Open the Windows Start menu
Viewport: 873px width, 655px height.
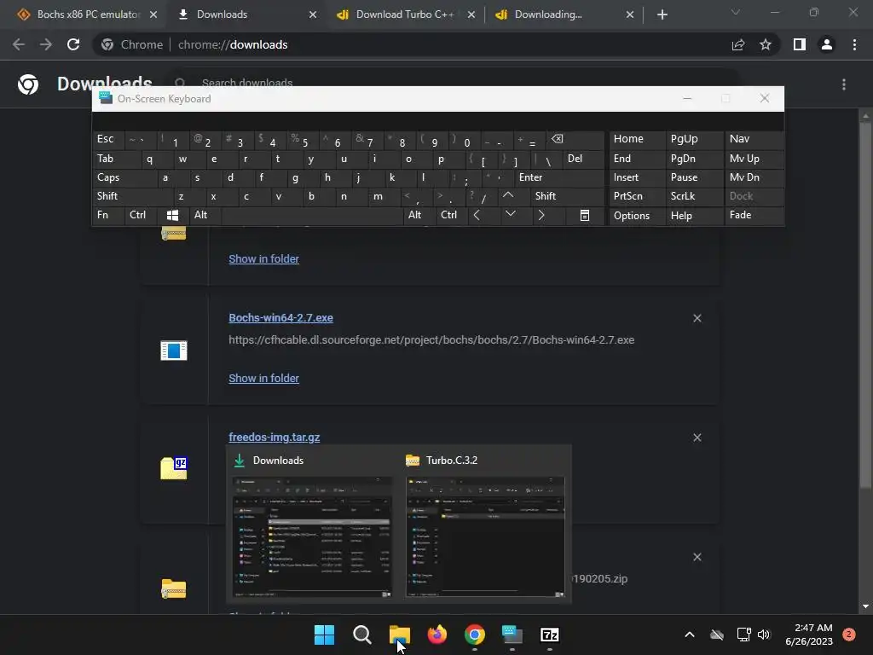coord(324,635)
